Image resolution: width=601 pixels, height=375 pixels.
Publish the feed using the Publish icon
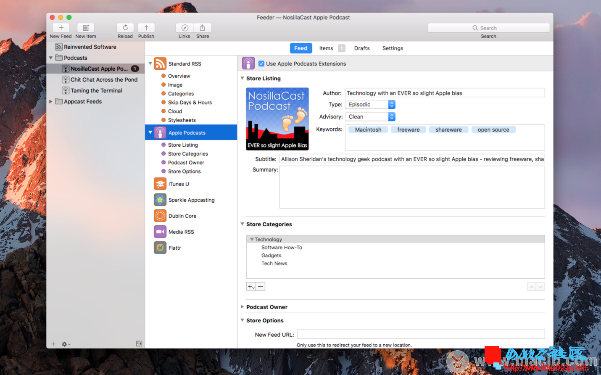click(146, 28)
